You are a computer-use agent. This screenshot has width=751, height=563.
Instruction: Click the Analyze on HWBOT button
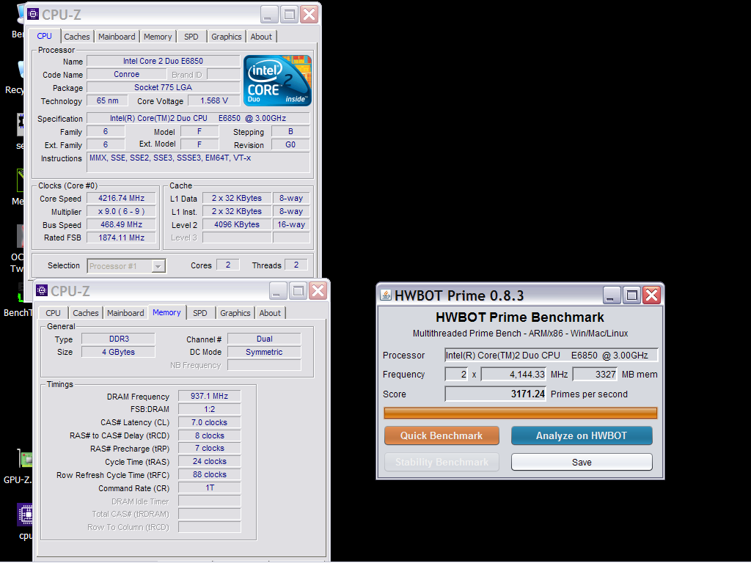[582, 435]
